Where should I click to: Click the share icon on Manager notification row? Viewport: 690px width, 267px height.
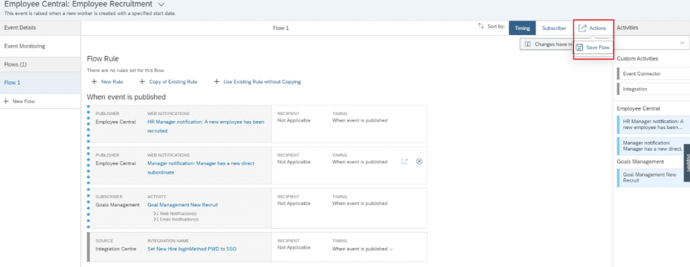(404, 161)
